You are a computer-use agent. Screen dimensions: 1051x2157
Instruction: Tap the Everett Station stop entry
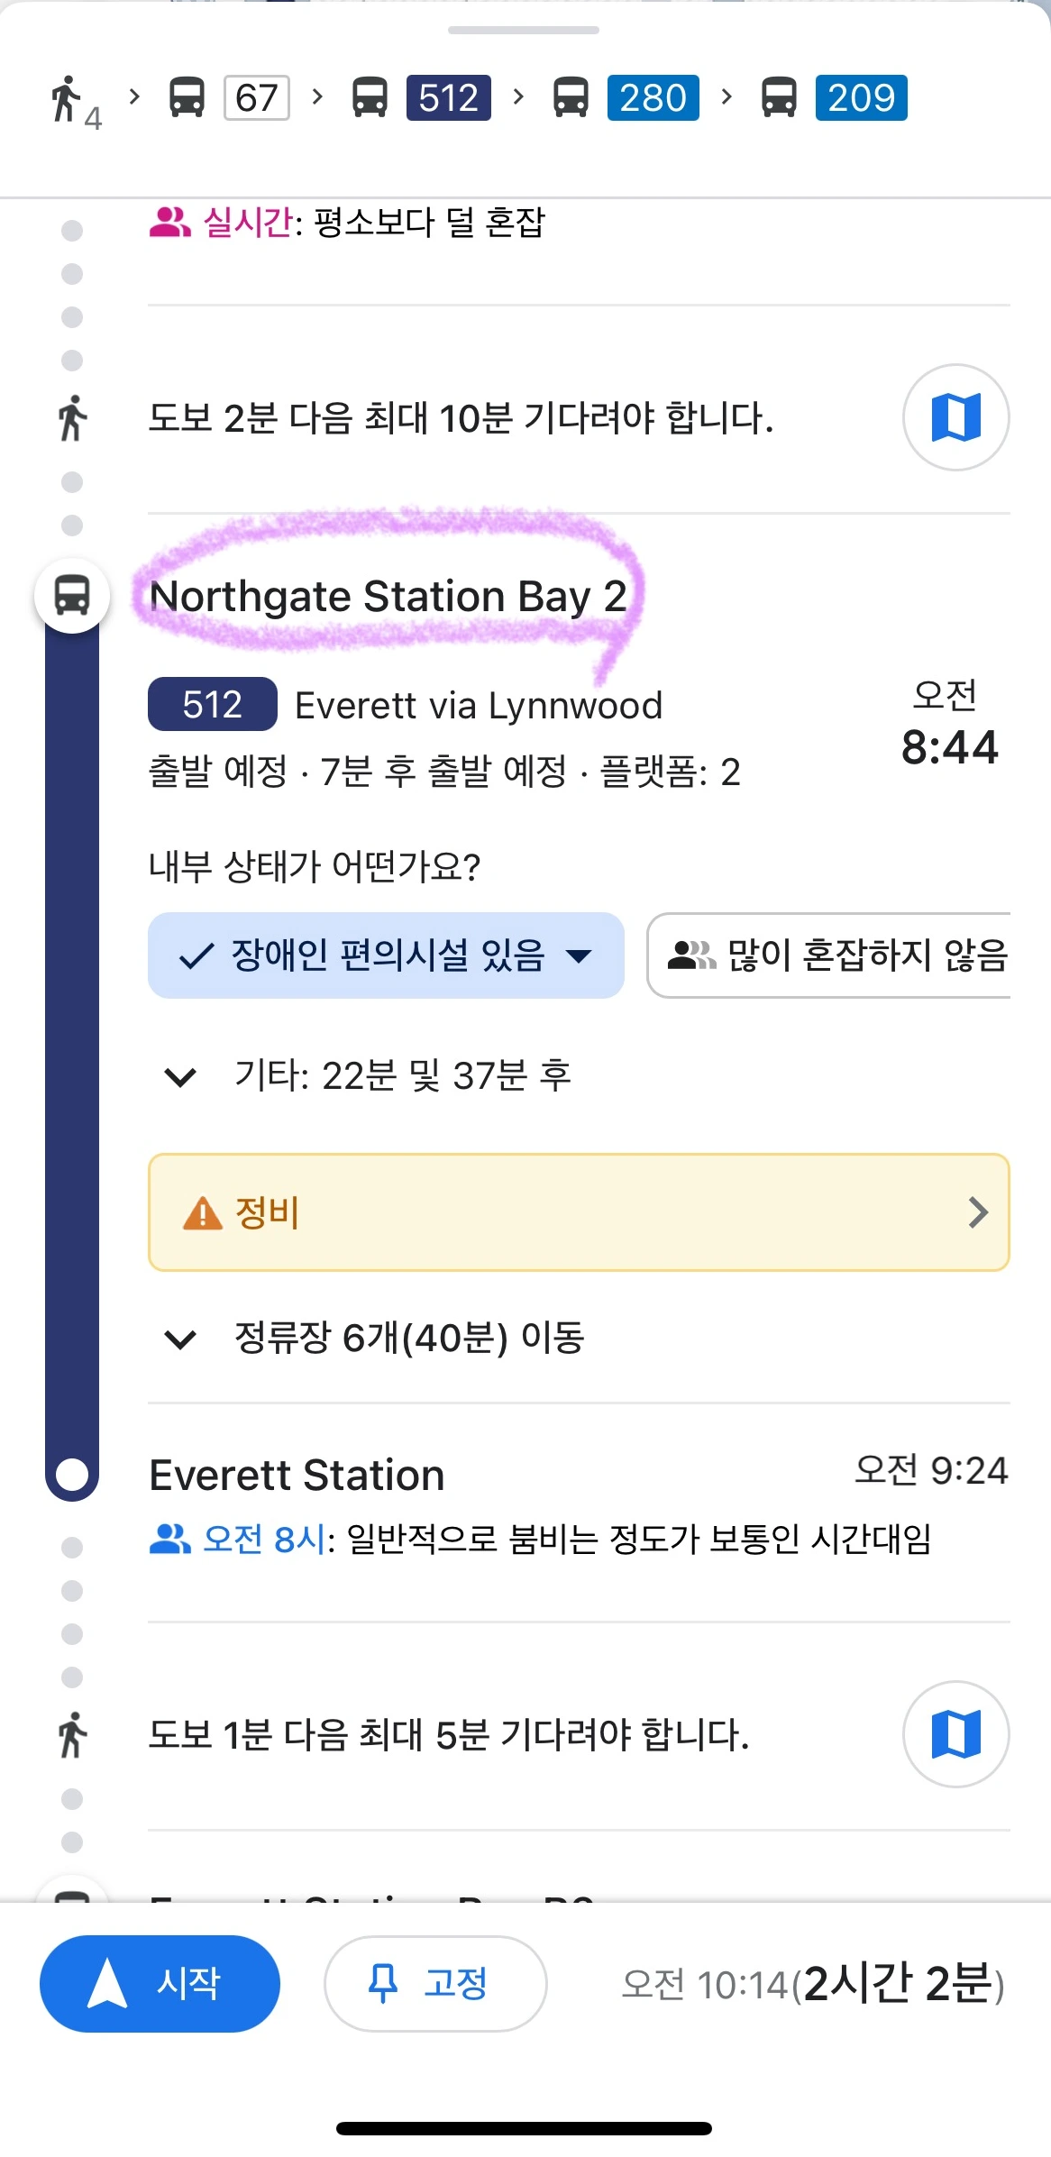(297, 1476)
